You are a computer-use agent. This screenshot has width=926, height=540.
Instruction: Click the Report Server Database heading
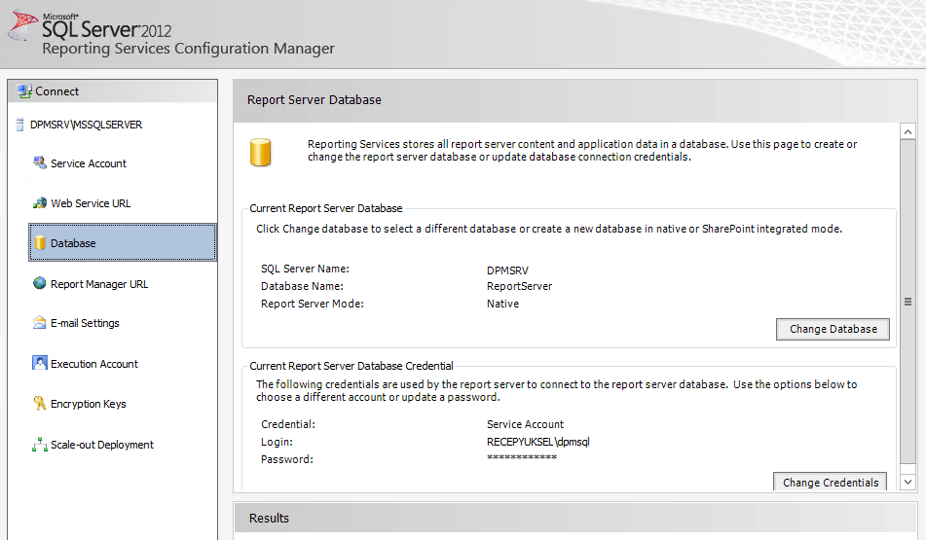315,100
